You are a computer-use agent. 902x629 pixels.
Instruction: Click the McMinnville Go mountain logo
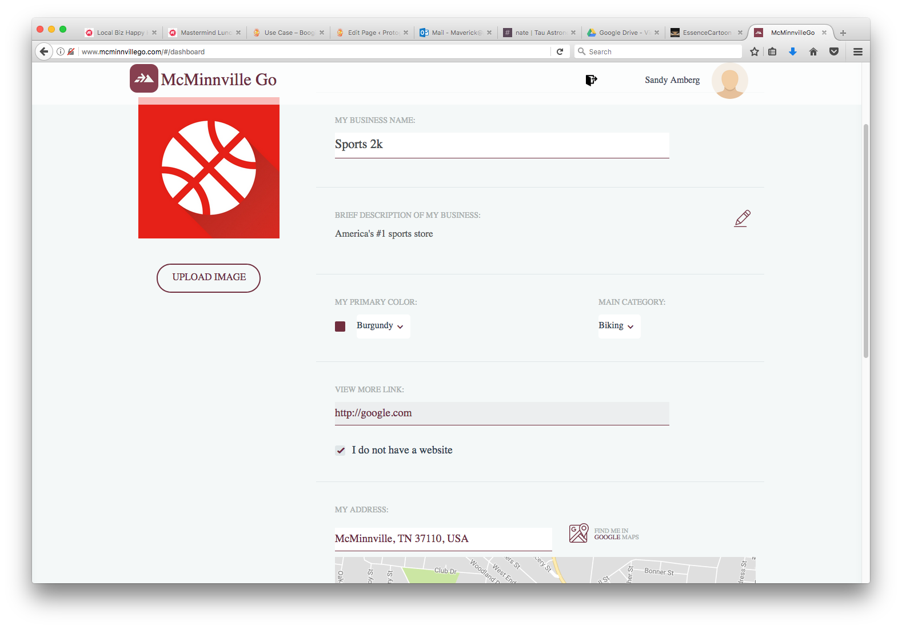click(x=144, y=79)
